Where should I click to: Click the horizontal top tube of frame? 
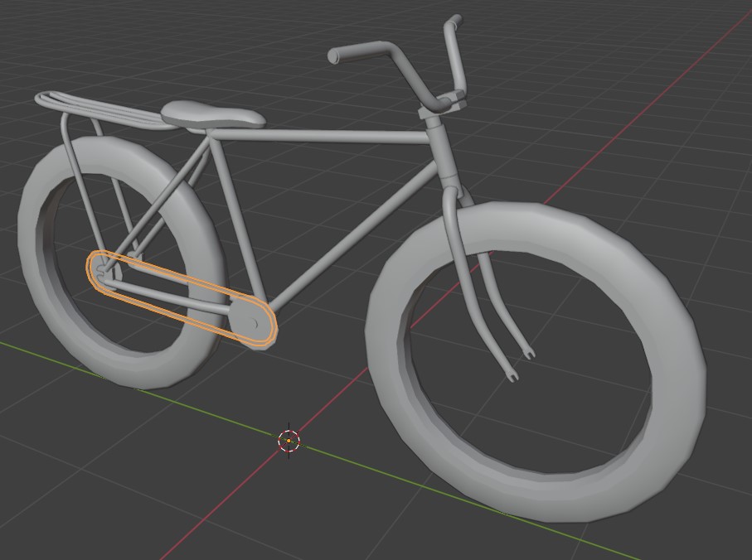(x=320, y=136)
